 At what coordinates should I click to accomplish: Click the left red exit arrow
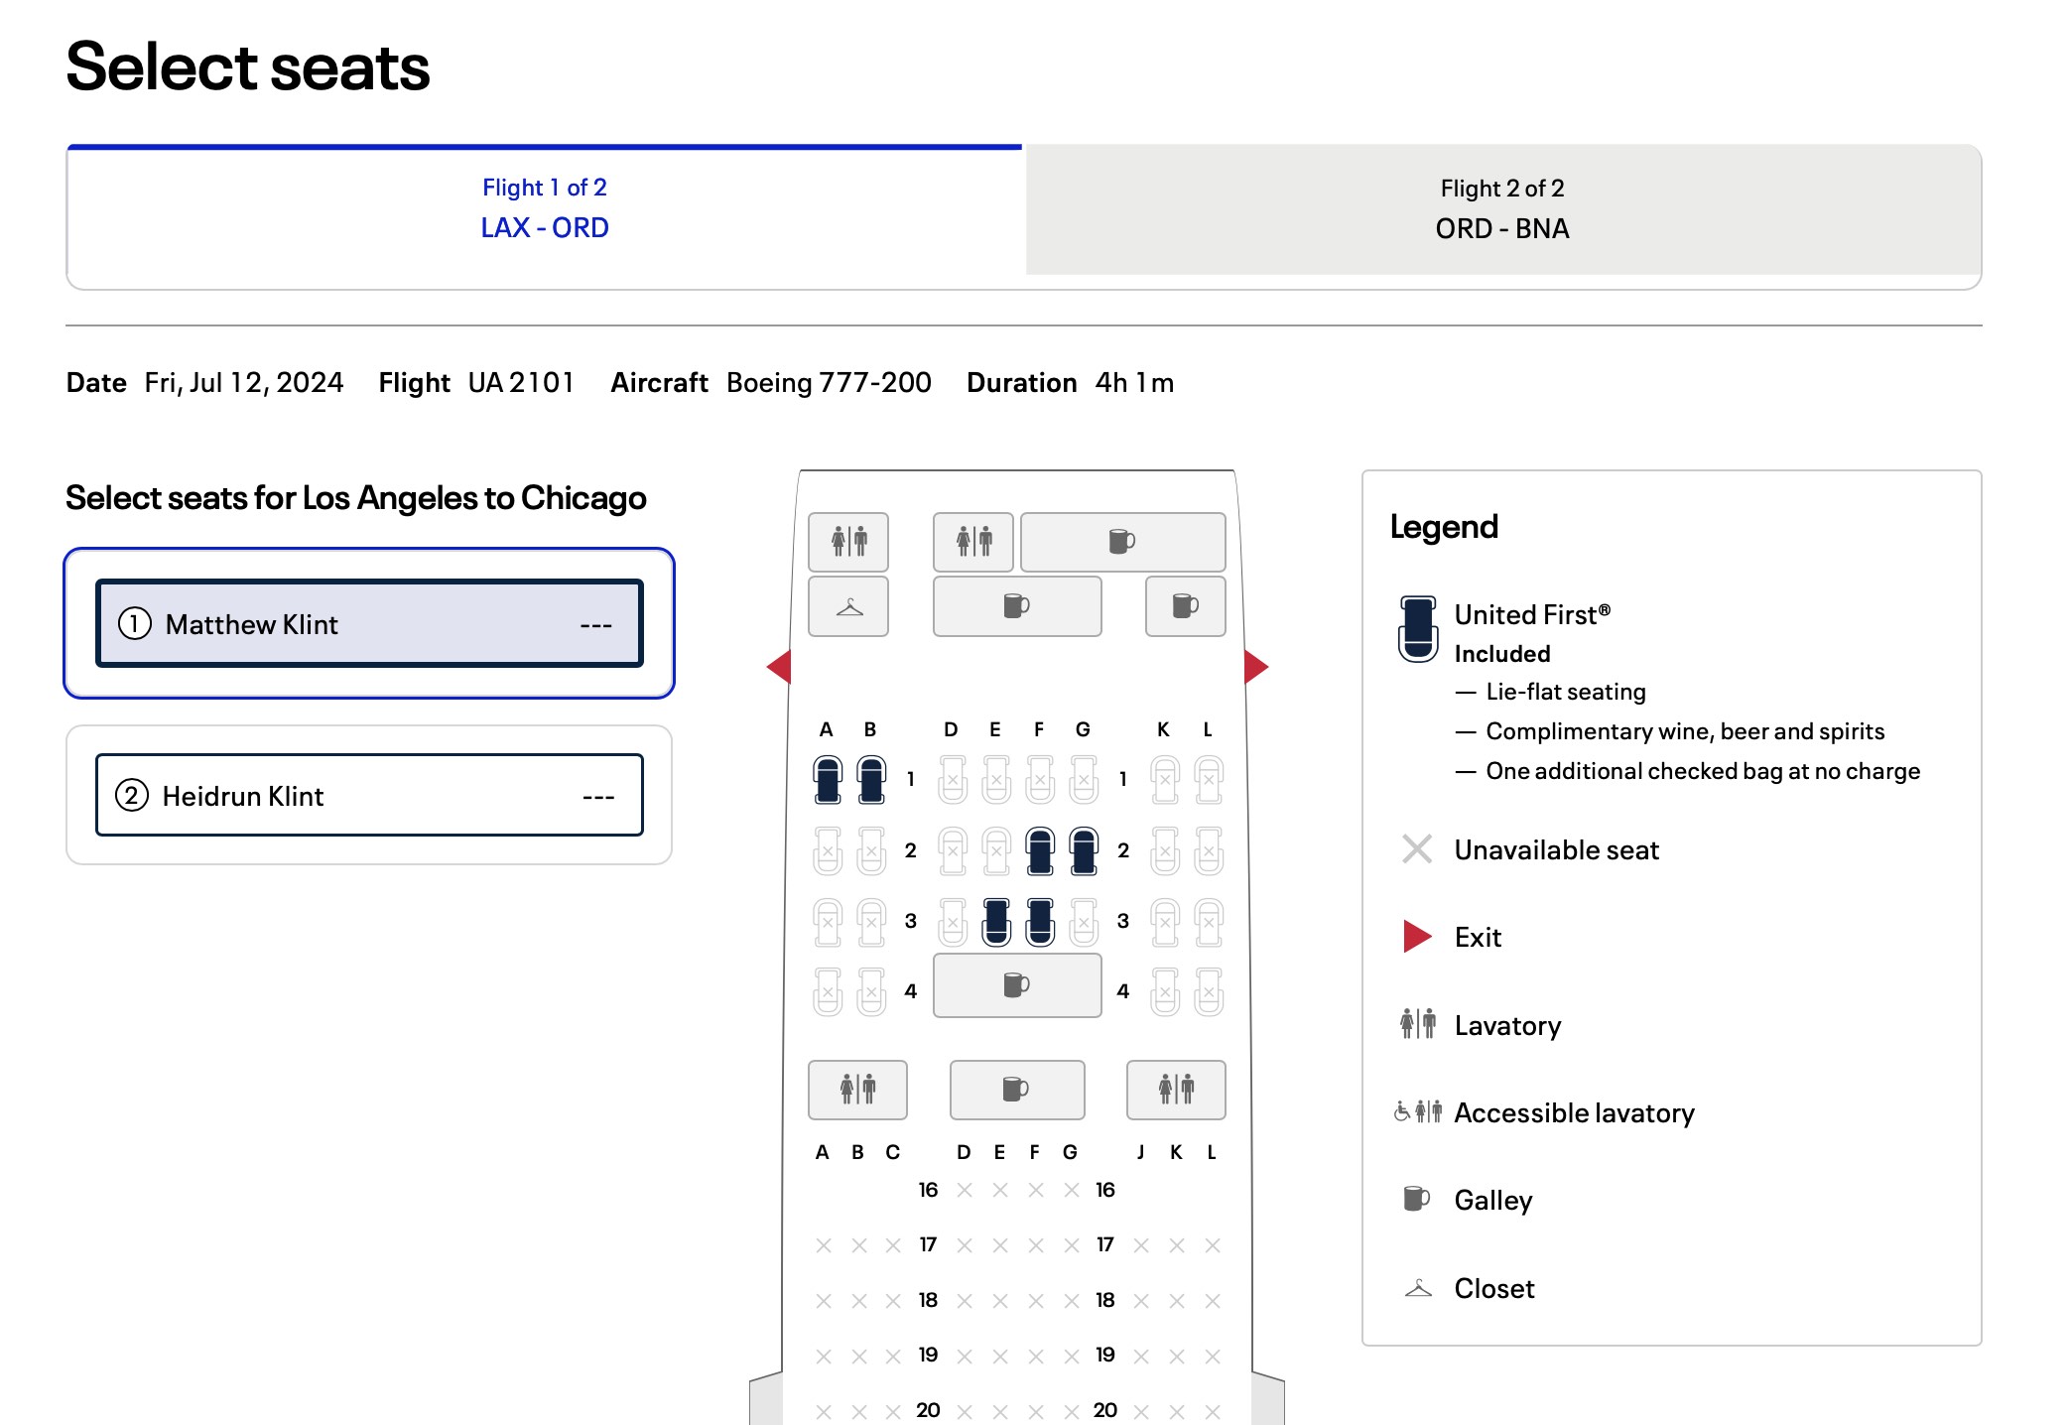[780, 667]
